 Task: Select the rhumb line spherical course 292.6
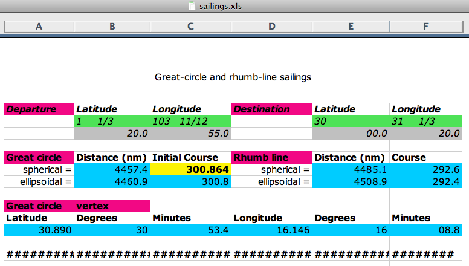425,170
